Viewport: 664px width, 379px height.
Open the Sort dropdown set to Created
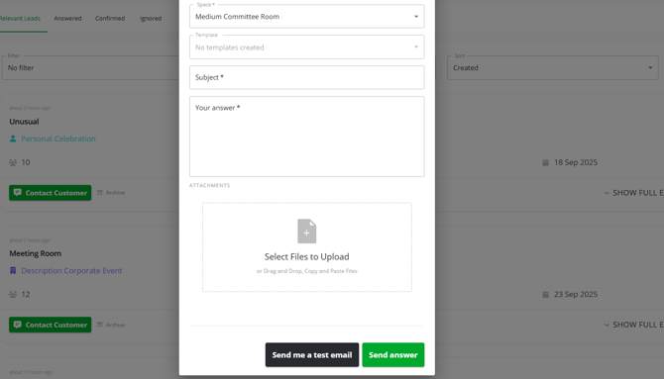(553, 67)
